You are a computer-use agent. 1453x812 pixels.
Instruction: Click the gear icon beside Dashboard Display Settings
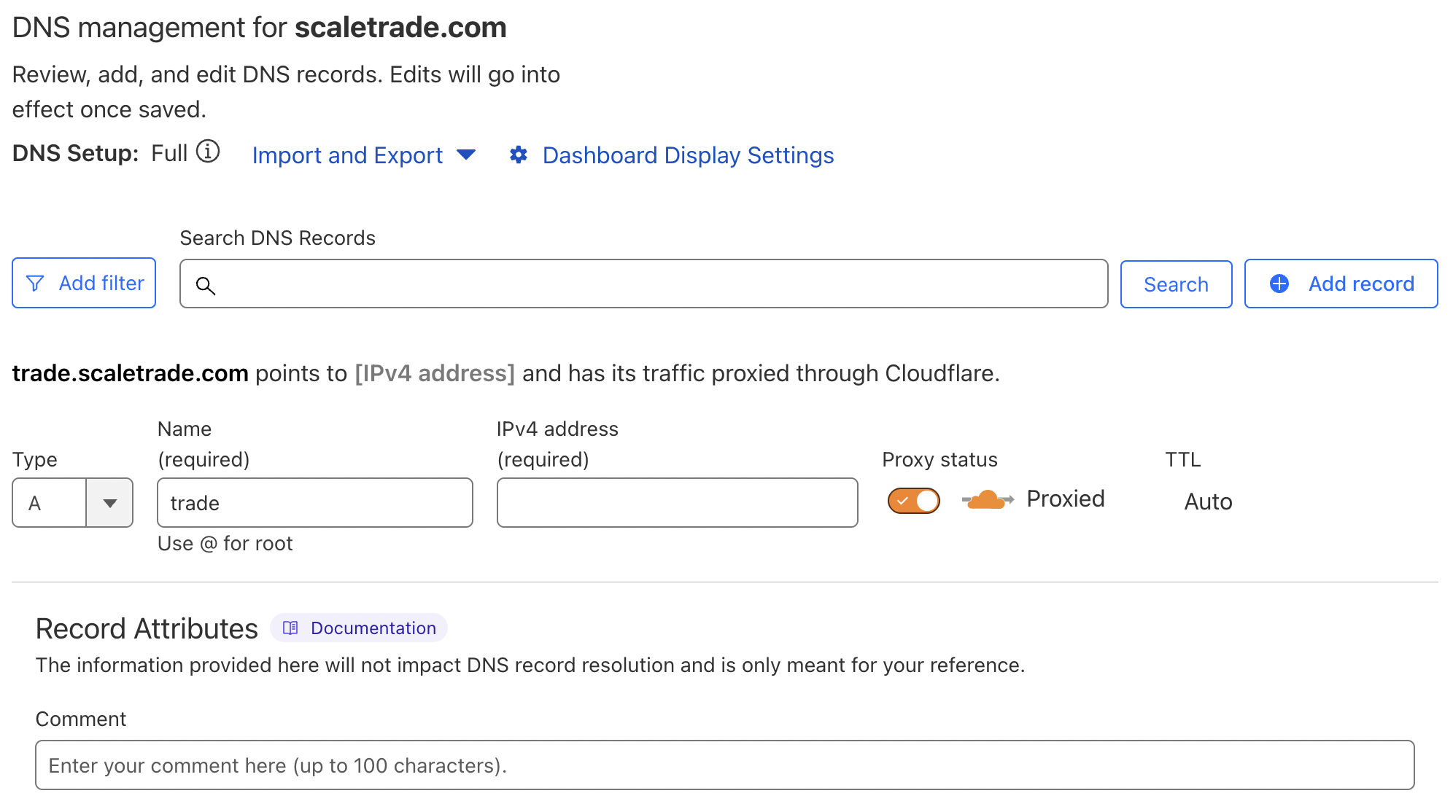click(518, 155)
